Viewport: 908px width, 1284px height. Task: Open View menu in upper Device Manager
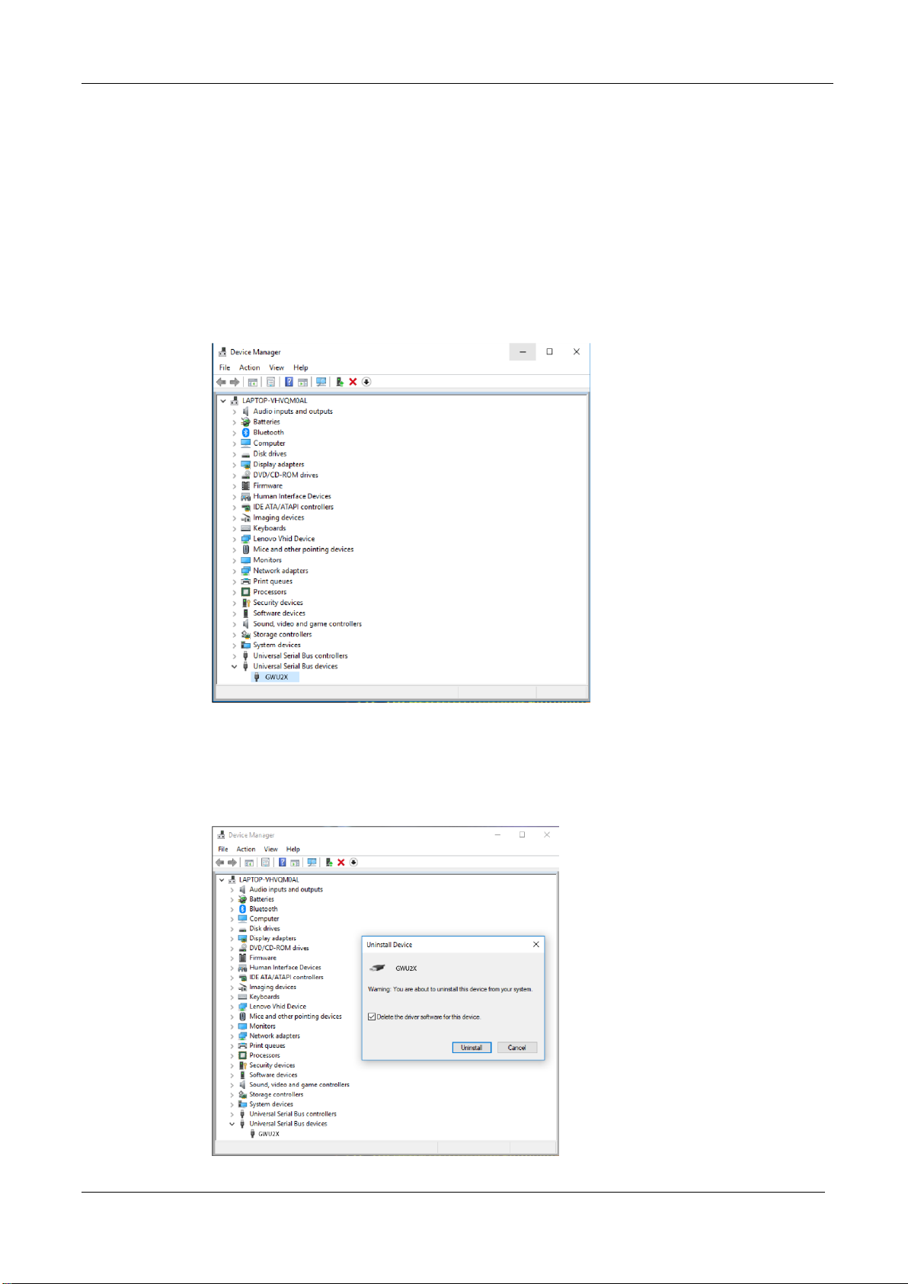277,367
